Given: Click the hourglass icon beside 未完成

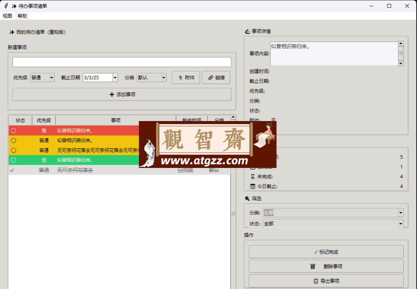Looking at the screenshot, I should (x=252, y=176).
